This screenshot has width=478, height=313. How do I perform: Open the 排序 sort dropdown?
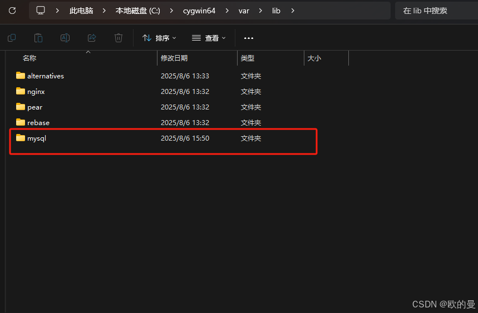pyautogui.click(x=160, y=38)
